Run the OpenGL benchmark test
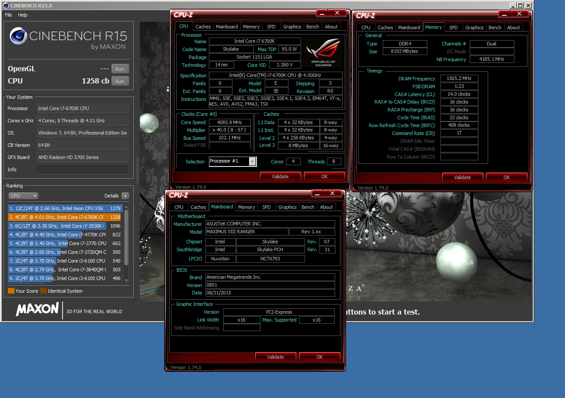Viewport: 565px width, 398px height. [120, 69]
